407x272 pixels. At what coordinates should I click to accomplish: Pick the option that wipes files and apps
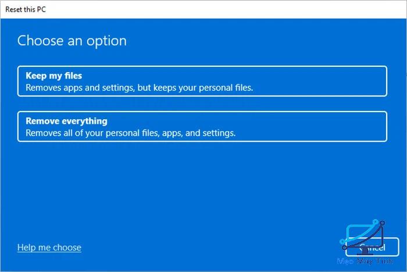[202, 126]
